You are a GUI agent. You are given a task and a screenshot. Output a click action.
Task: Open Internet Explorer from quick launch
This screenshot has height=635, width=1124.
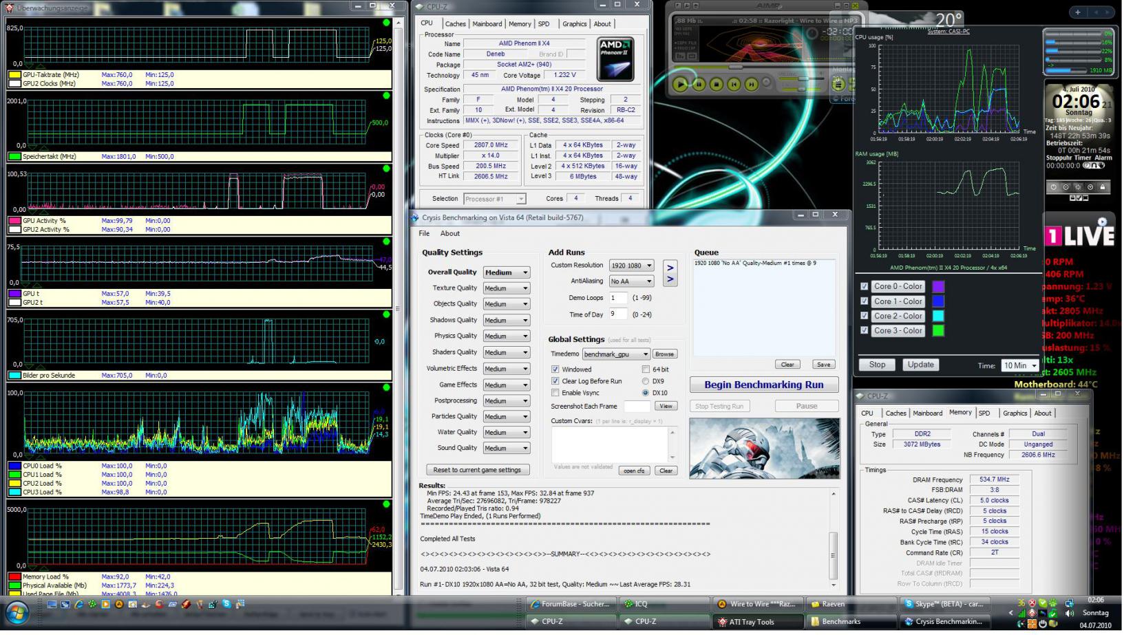point(78,604)
